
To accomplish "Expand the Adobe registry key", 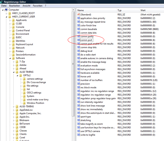I will (14, 65).
